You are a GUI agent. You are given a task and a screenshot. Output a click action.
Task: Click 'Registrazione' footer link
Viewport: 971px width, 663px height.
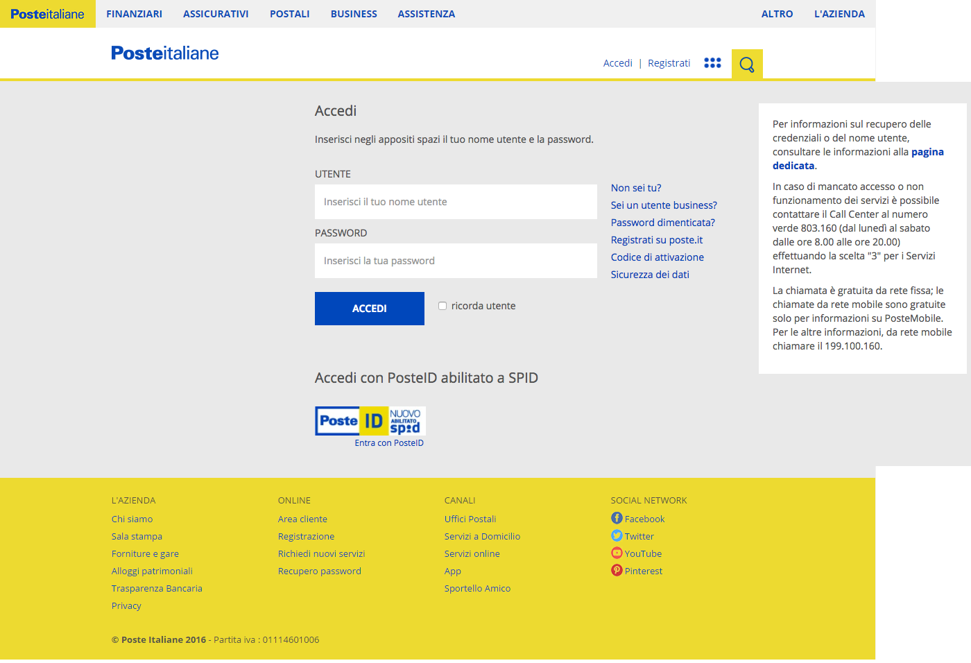(x=306, y=536)
